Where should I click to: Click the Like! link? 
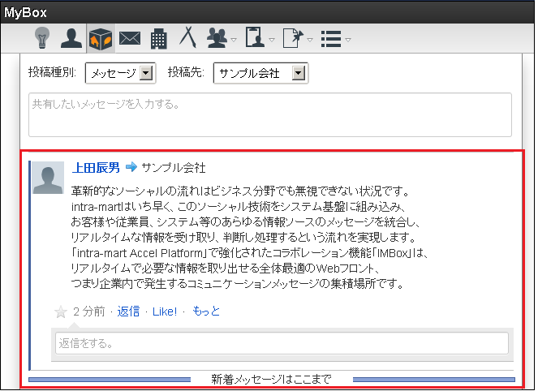[x=165, y=312]
